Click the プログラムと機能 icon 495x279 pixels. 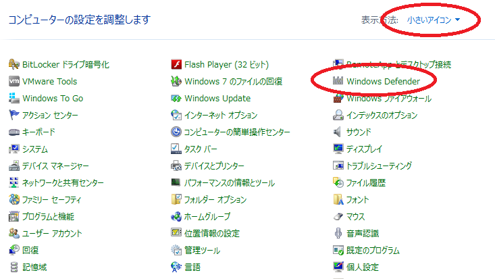tap(14, 216)
